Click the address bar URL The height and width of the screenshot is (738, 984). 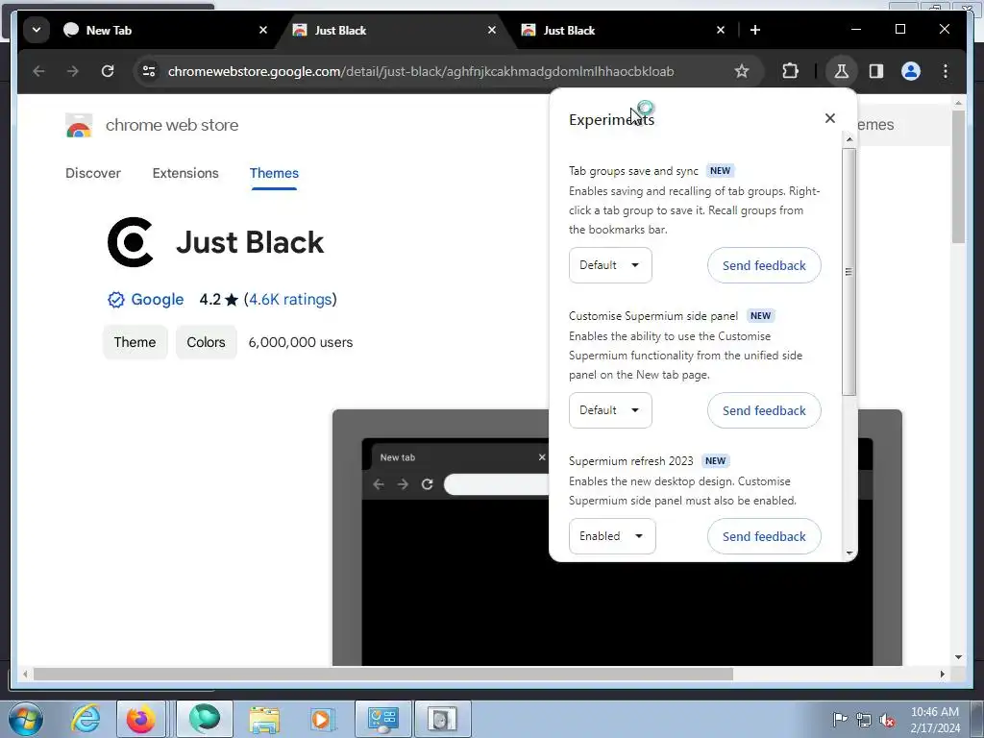pyautogui.click(x=421, y=71)
